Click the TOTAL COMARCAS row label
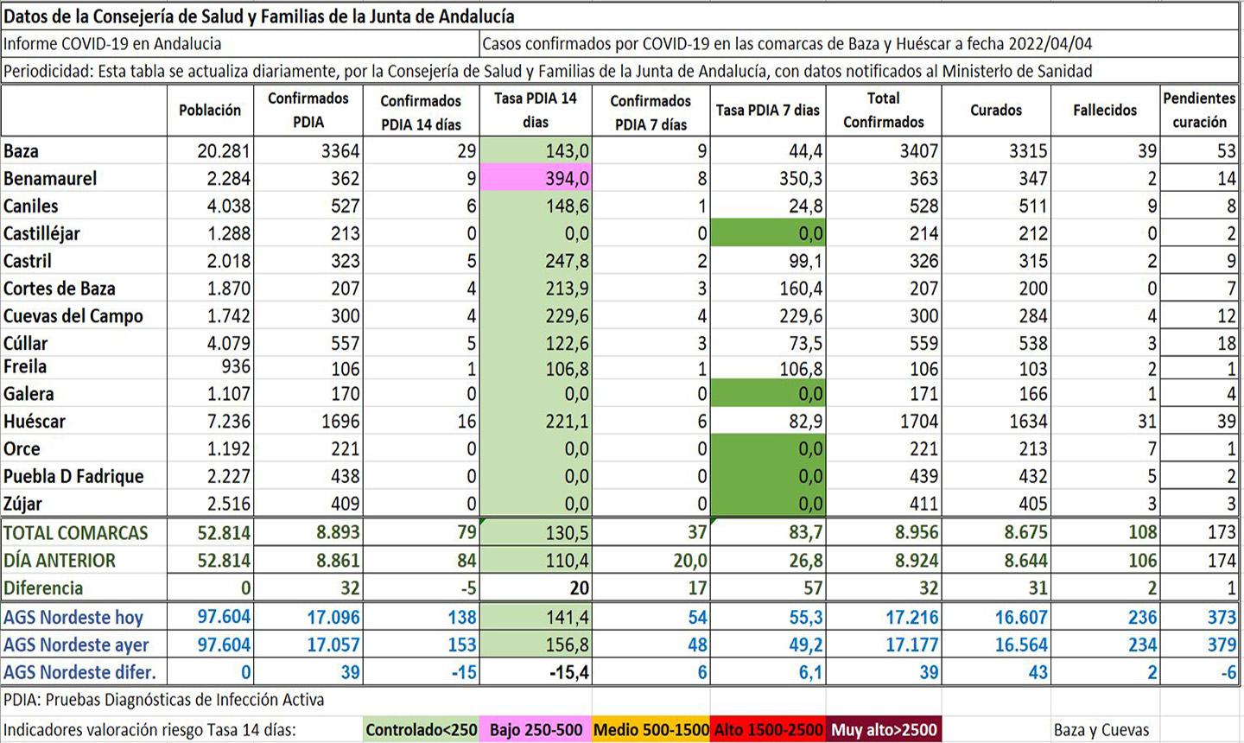The image size is (1244, 743). coord(76,533)
